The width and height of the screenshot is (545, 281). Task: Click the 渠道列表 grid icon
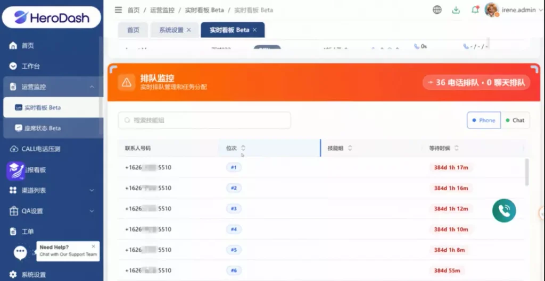[13, 190]
